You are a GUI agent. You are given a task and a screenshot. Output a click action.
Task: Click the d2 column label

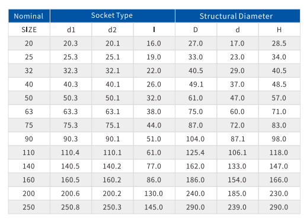113,30
